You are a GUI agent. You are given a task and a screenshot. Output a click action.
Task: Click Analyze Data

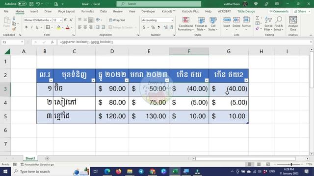tap(293, 24)
